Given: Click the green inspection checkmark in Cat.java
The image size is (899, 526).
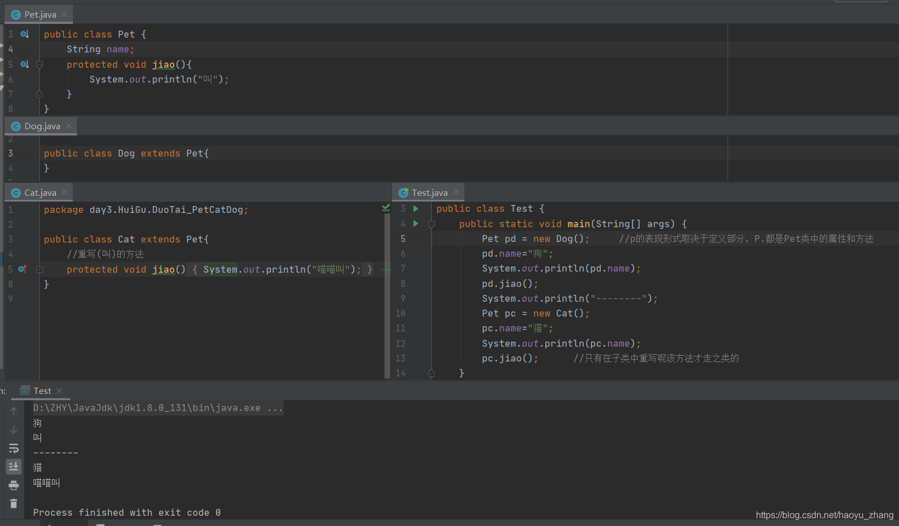Looking at the screenshot, I should 386,208.
